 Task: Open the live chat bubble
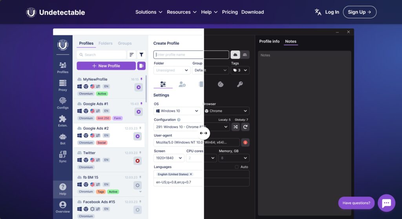(386, 203)
